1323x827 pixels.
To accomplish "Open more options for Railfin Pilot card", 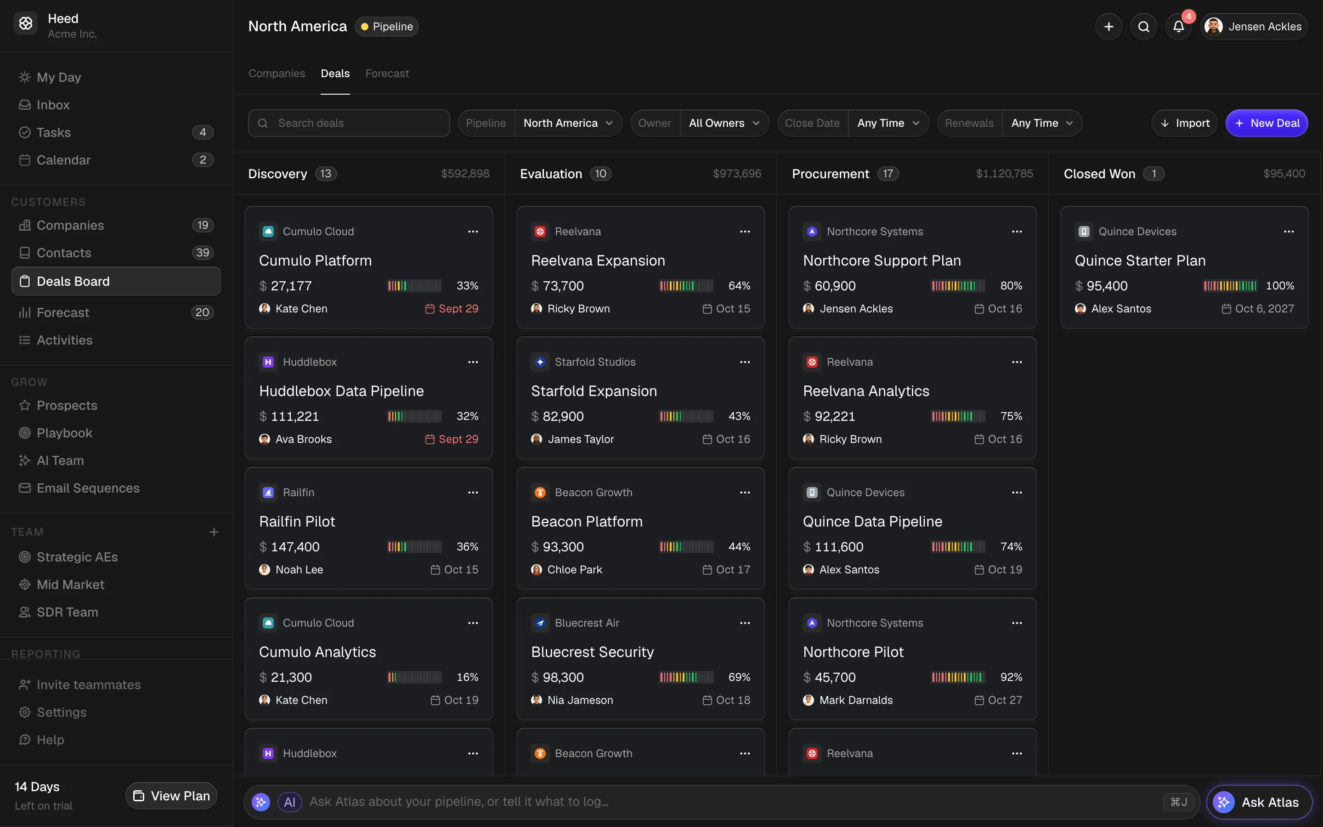I will [x=473, y=492].
